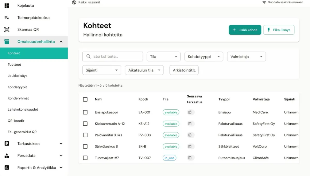310x176 pixels.
Task: Open the Valmistaja filter dropdown
Action: [246, 57]
